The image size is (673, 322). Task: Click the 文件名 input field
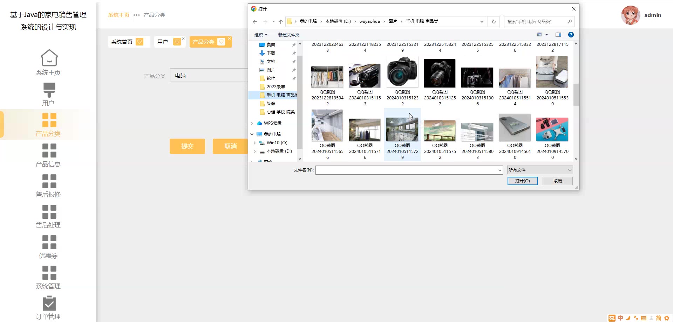pos(407,170)
